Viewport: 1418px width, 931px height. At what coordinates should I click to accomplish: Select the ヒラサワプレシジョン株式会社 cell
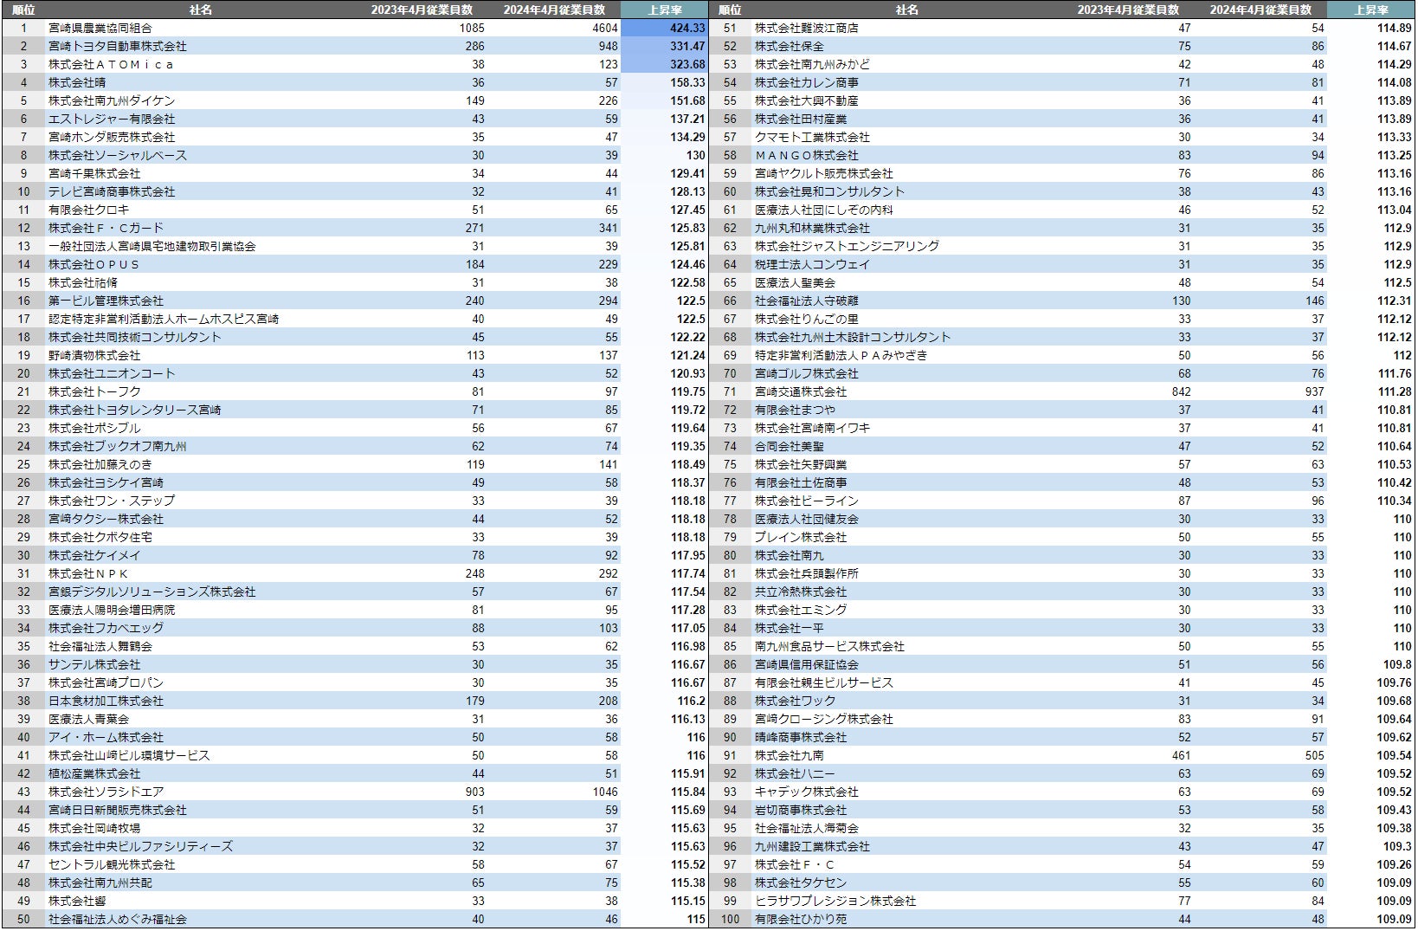click(x=835, y=901)
